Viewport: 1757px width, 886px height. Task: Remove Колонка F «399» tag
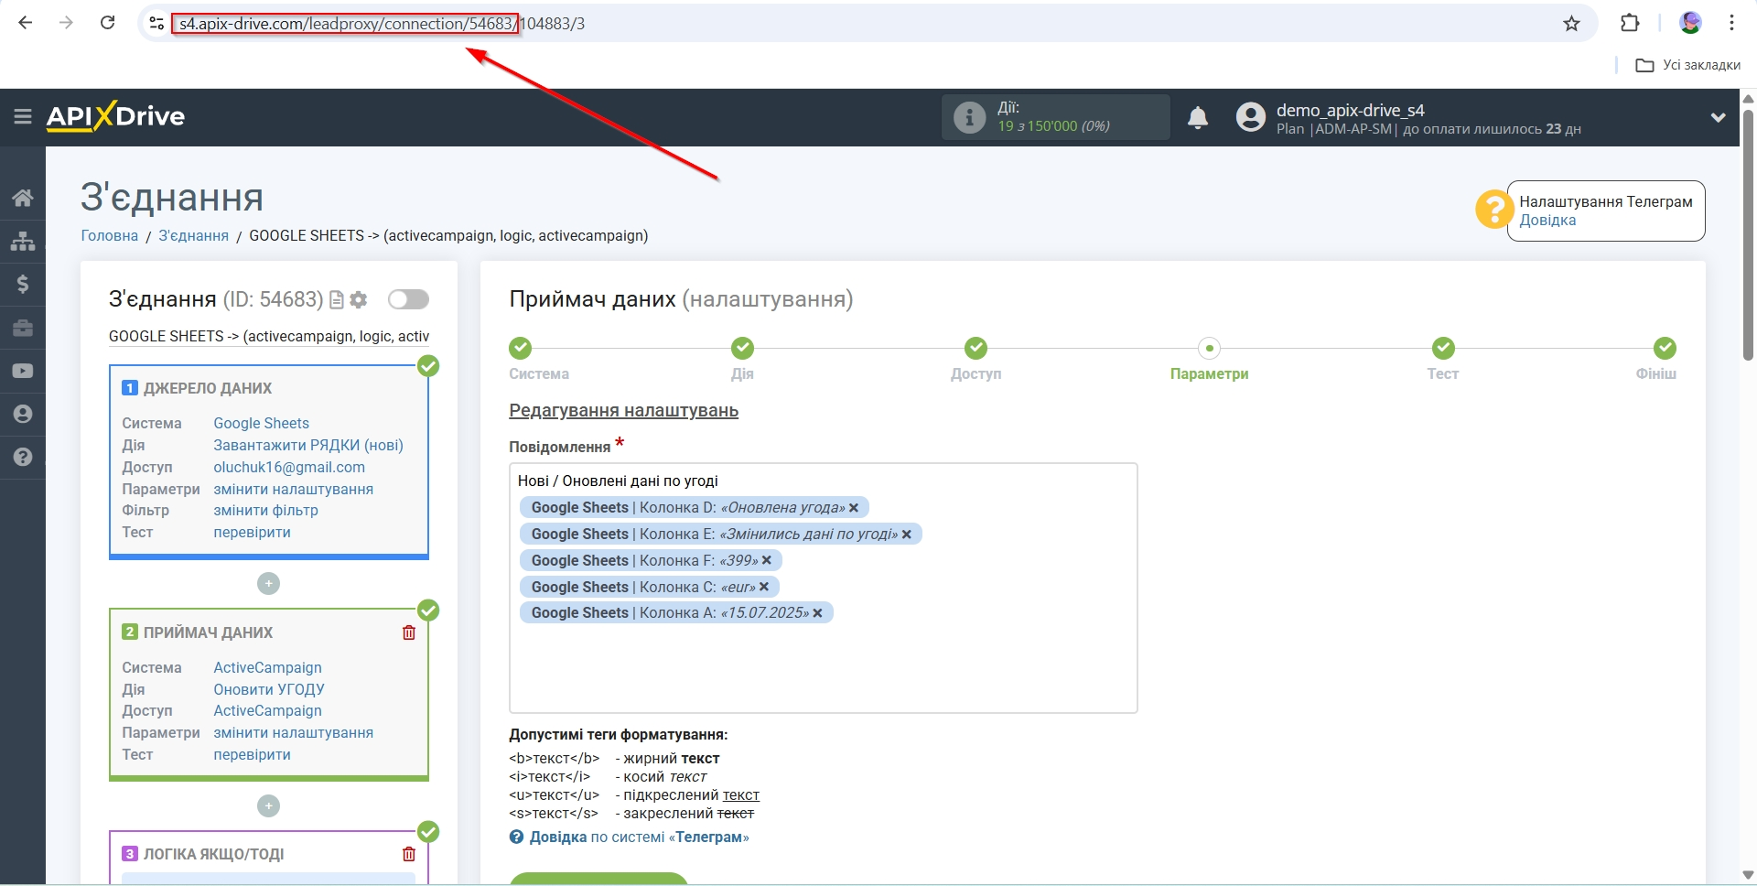click(x=767, y=560)
